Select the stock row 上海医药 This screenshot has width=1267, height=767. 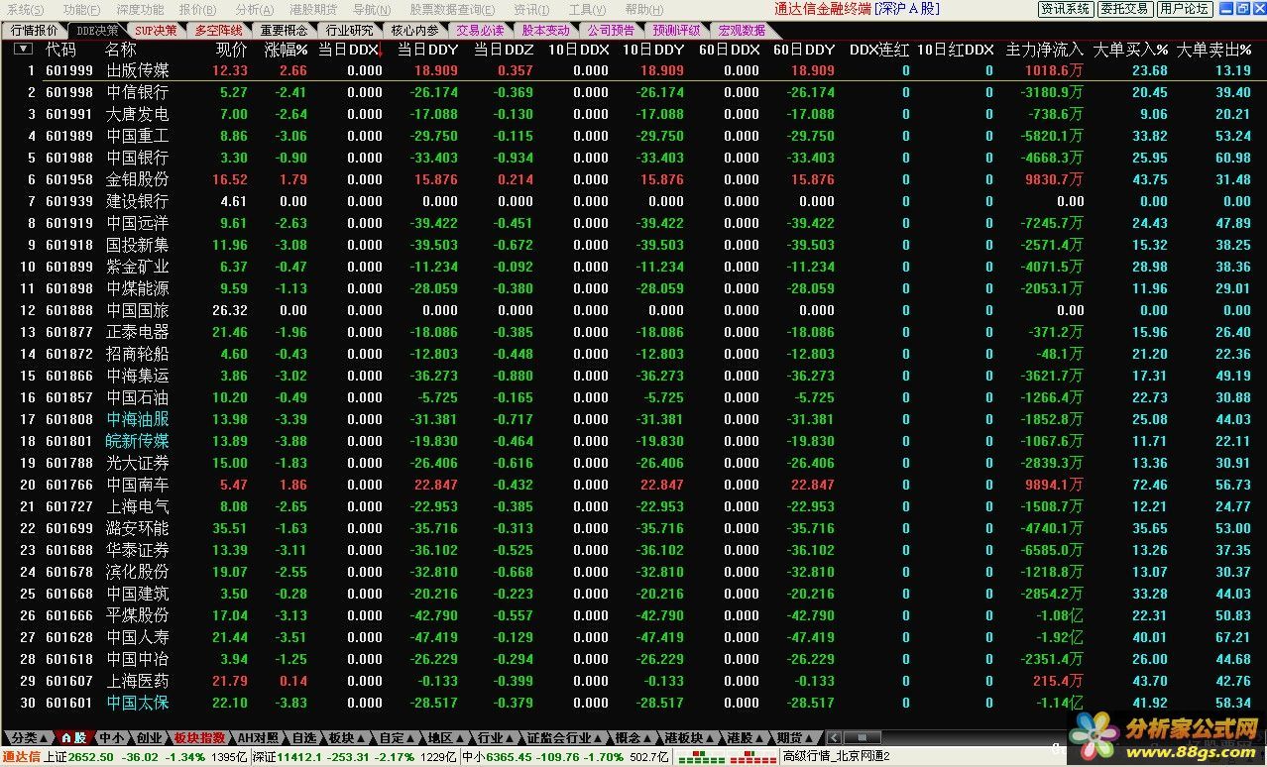(x=633, y=681)
